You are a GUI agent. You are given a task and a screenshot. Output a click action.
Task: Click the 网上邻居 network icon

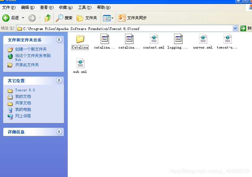(10, 117)
